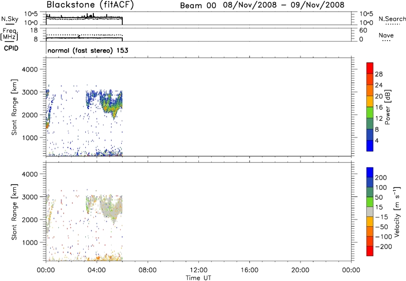Click the "20" power scale value
Screen dimensions: 406x281
[379, 96]
